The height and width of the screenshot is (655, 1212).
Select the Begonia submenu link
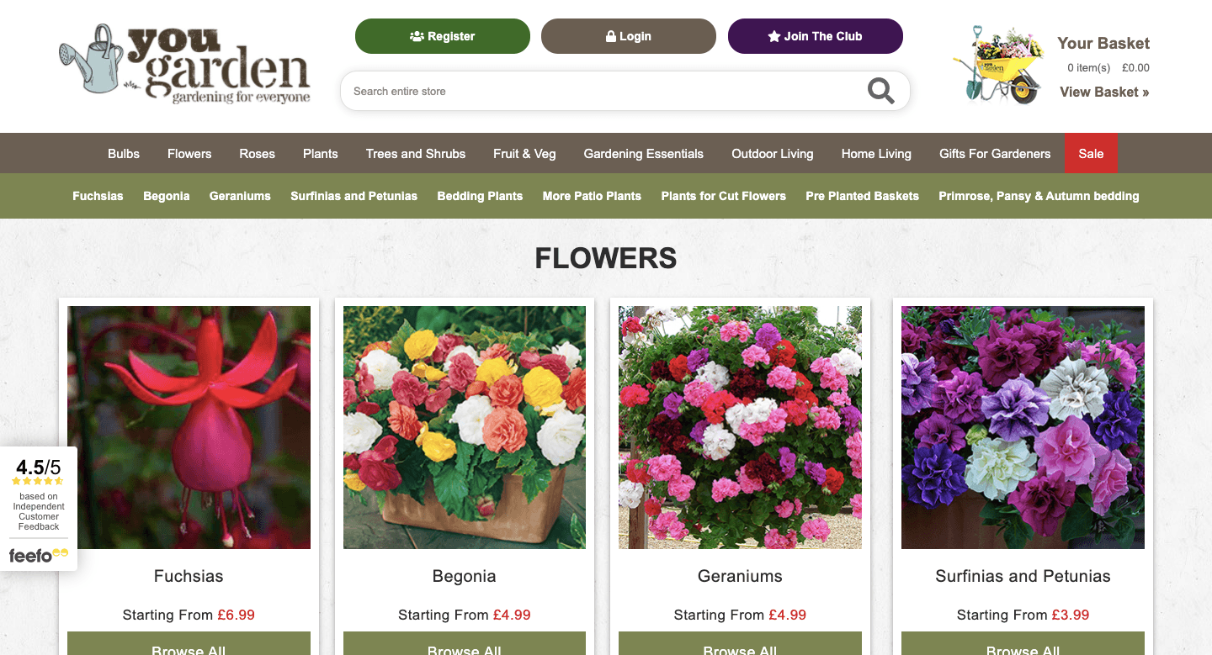coord(167,196)
